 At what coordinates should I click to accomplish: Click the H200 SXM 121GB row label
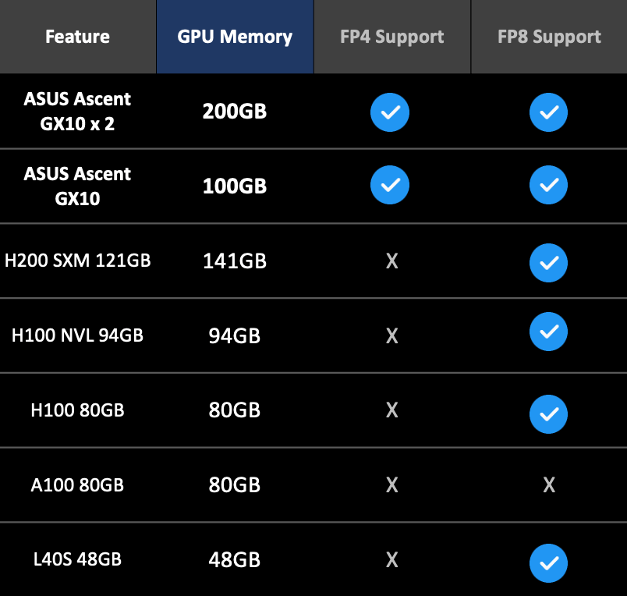tap(77, 261)
